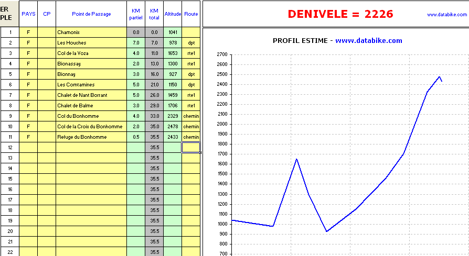Click the DENIVELE = 2226 heading
The image size is (469, 256).
340,14
